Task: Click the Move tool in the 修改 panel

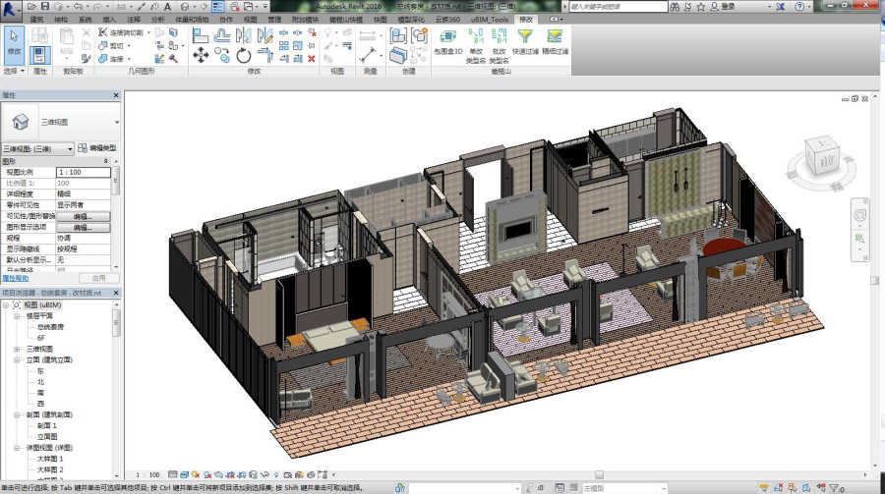Action: 201,57
